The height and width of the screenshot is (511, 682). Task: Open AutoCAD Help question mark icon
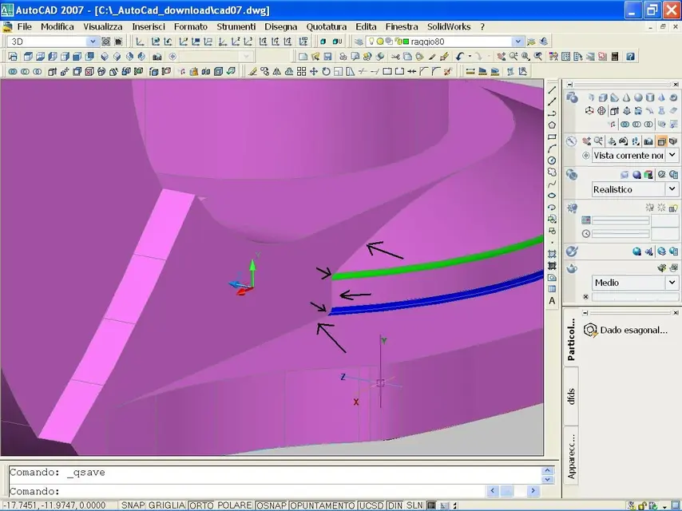(x=631, y=57)
